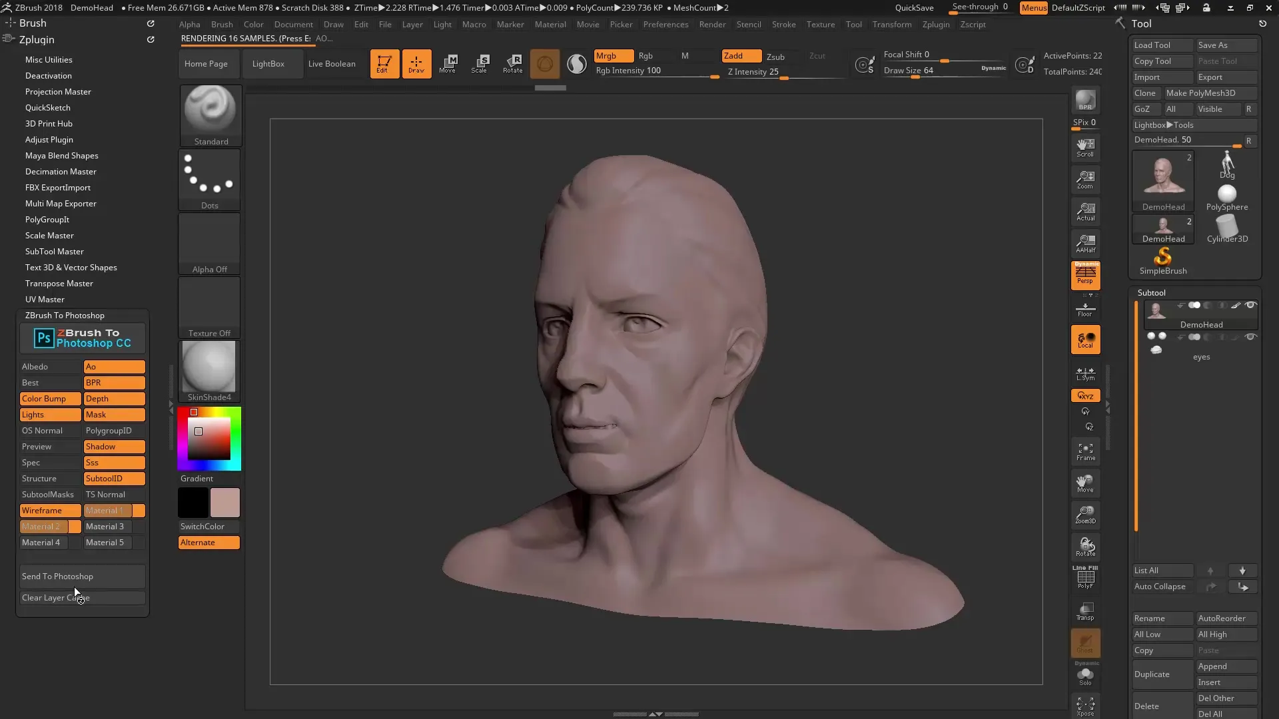The width and height of the screenshot is (1279, 719).
Task: Switch to Move mode in top toolbar
Action: [448, 64]
